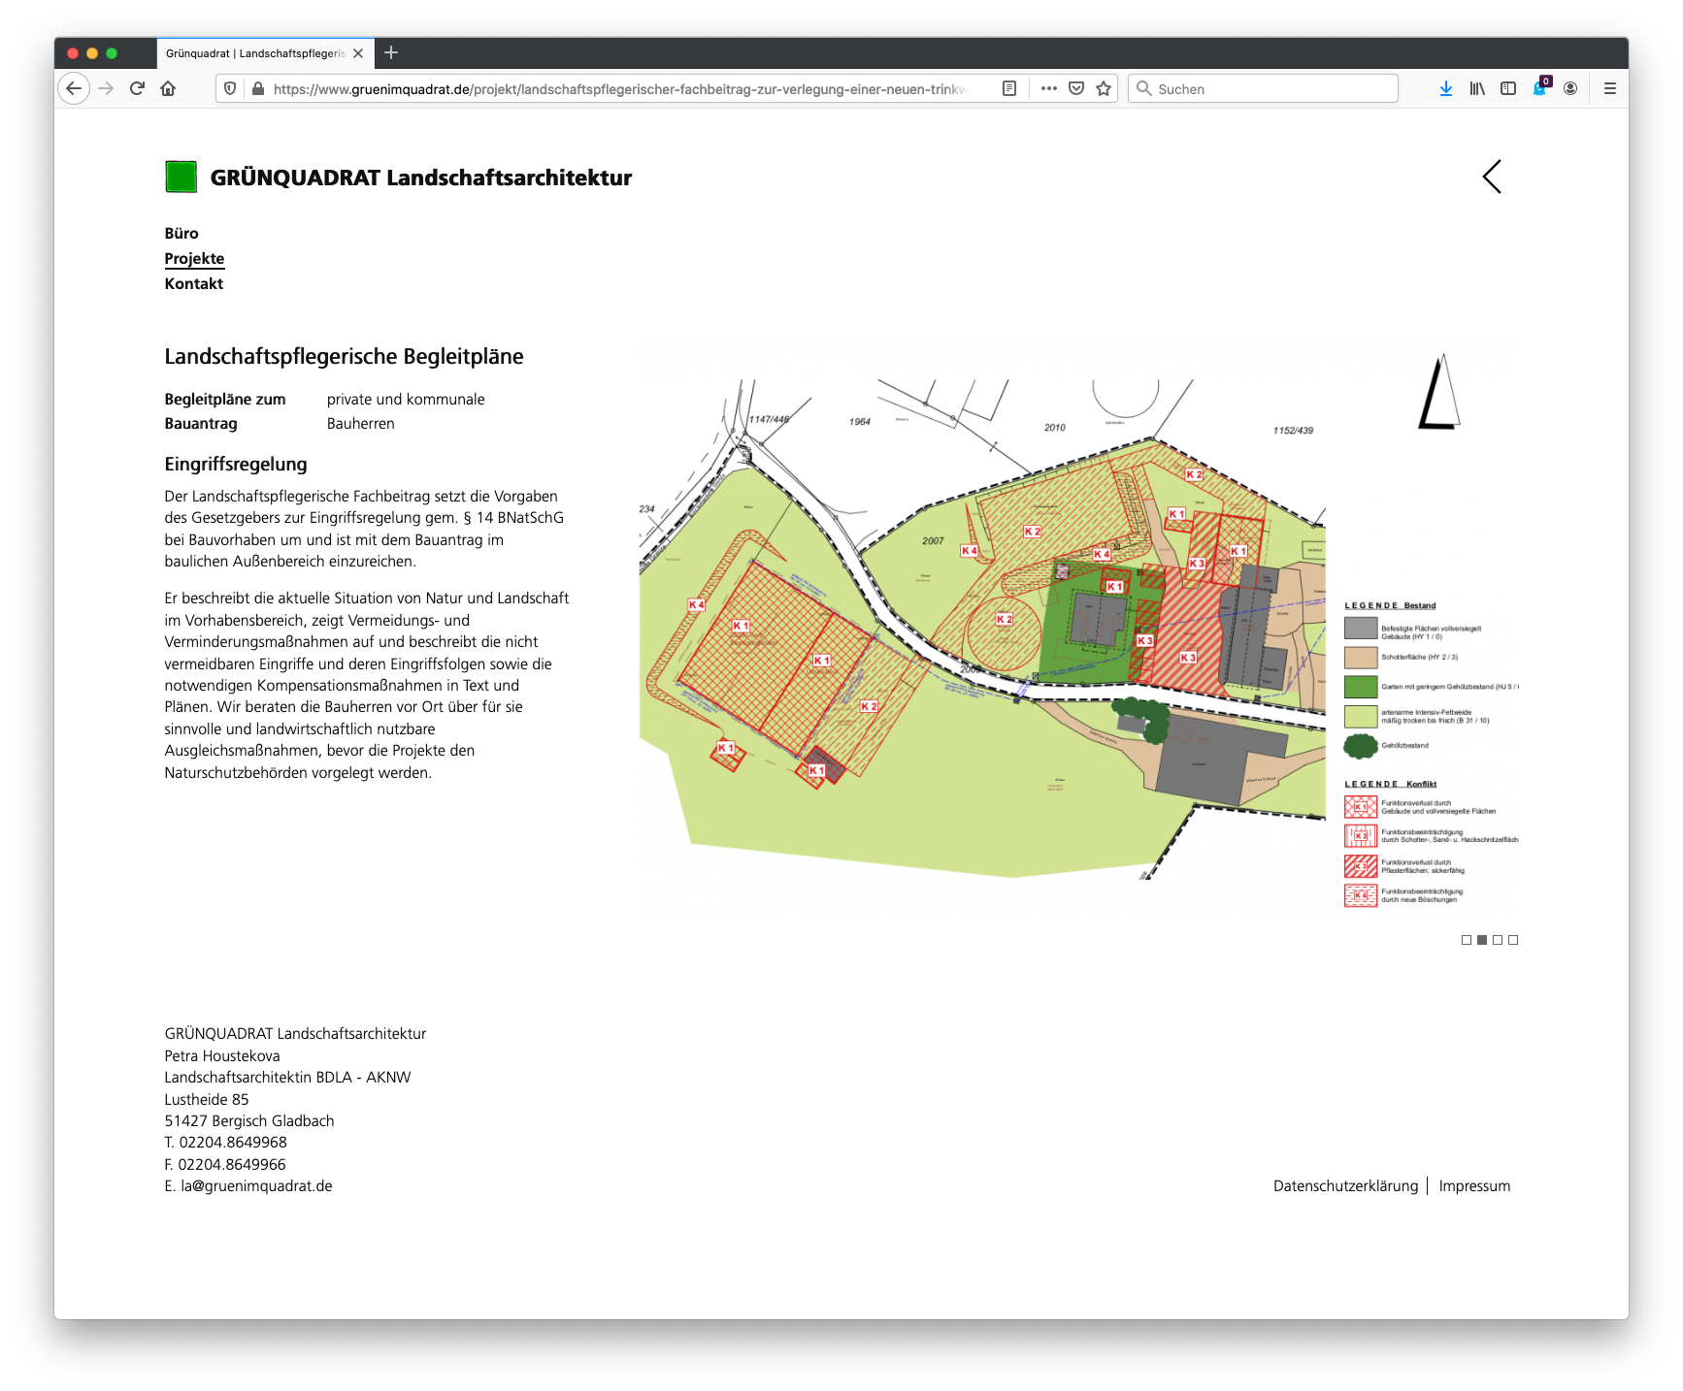Open the Kontakt menu item

pos(193,283)
